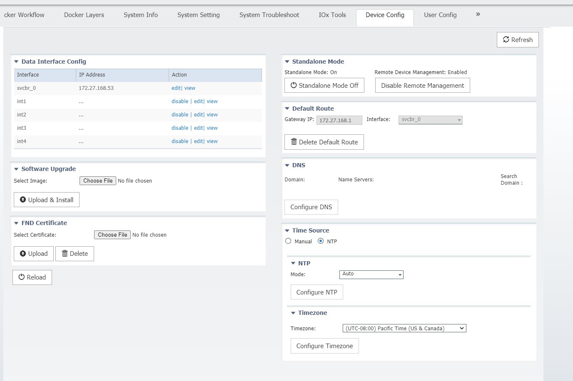Click the Refresh icon button
The width and height of the screenshot is (573, 381).
coord(506,40)
